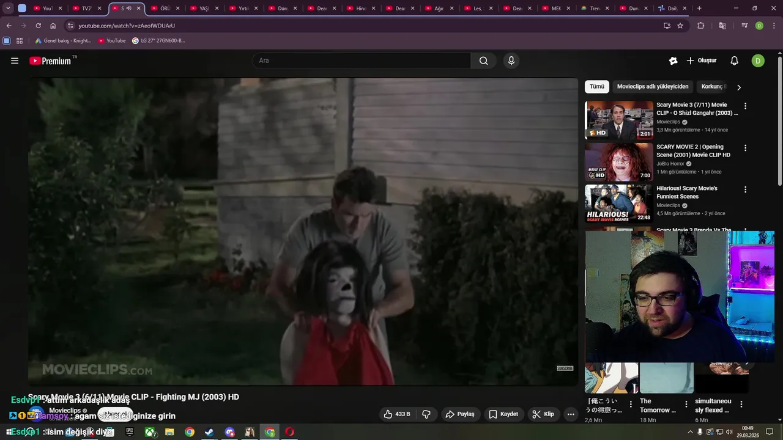This screenshot has height=440, width=783.
Task: Open Hilarious Scary Movie's Funniest Scenes thumbnail
Action: [x=619, y=204]
